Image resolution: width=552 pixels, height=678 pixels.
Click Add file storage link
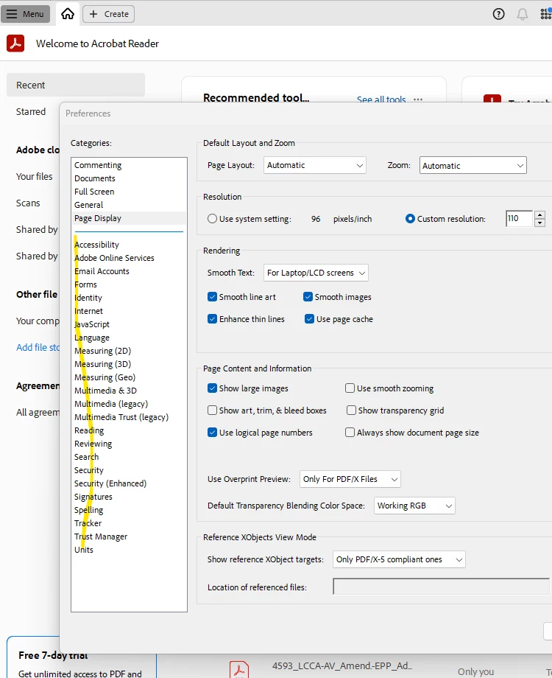pos(38,347)
